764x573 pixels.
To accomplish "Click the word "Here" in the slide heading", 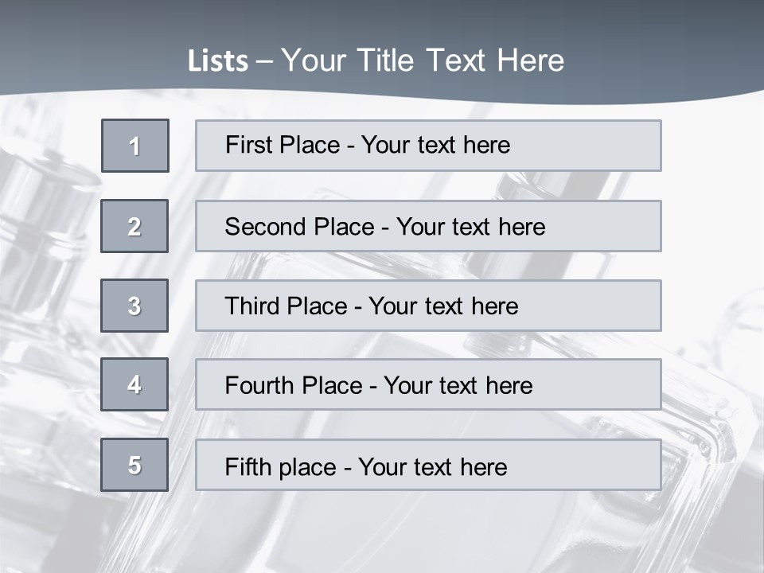I will (531, 61).
